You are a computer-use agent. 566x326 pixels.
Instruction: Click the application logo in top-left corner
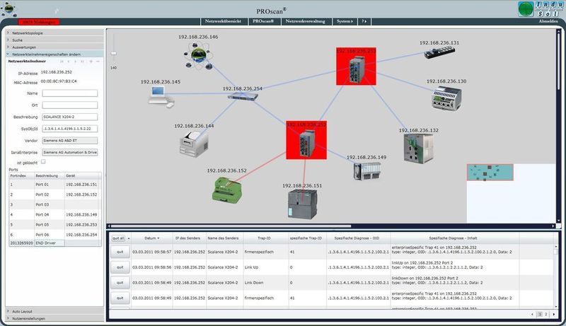point(9,8)
